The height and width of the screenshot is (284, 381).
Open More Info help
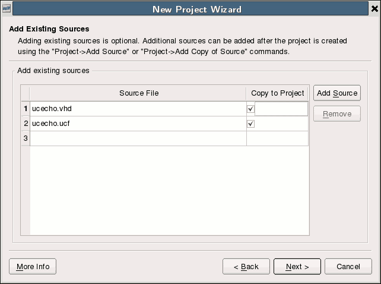(x=33, y=267)
